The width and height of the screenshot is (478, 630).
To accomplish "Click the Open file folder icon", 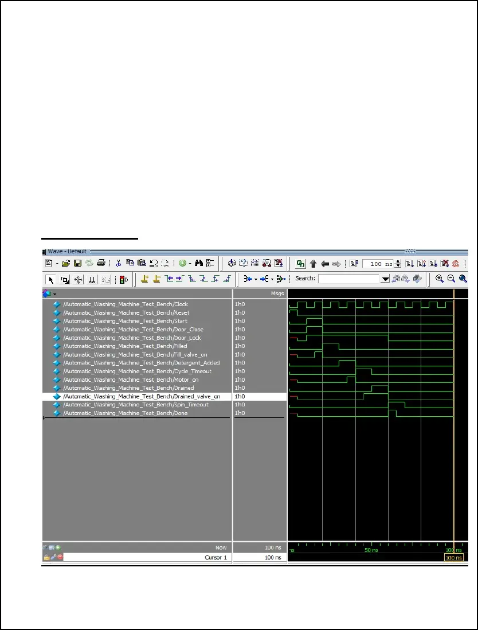I will [65, 264].
